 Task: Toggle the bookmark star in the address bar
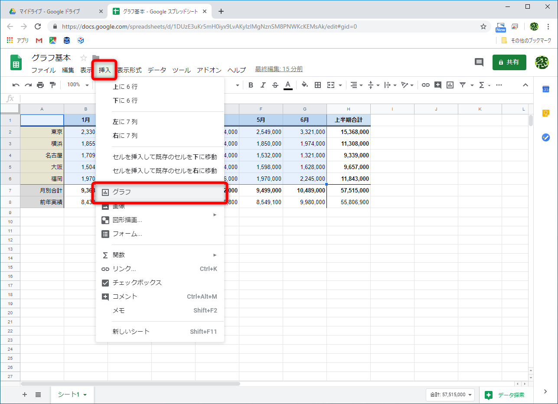pyautogui.click(x=483, y=26)
